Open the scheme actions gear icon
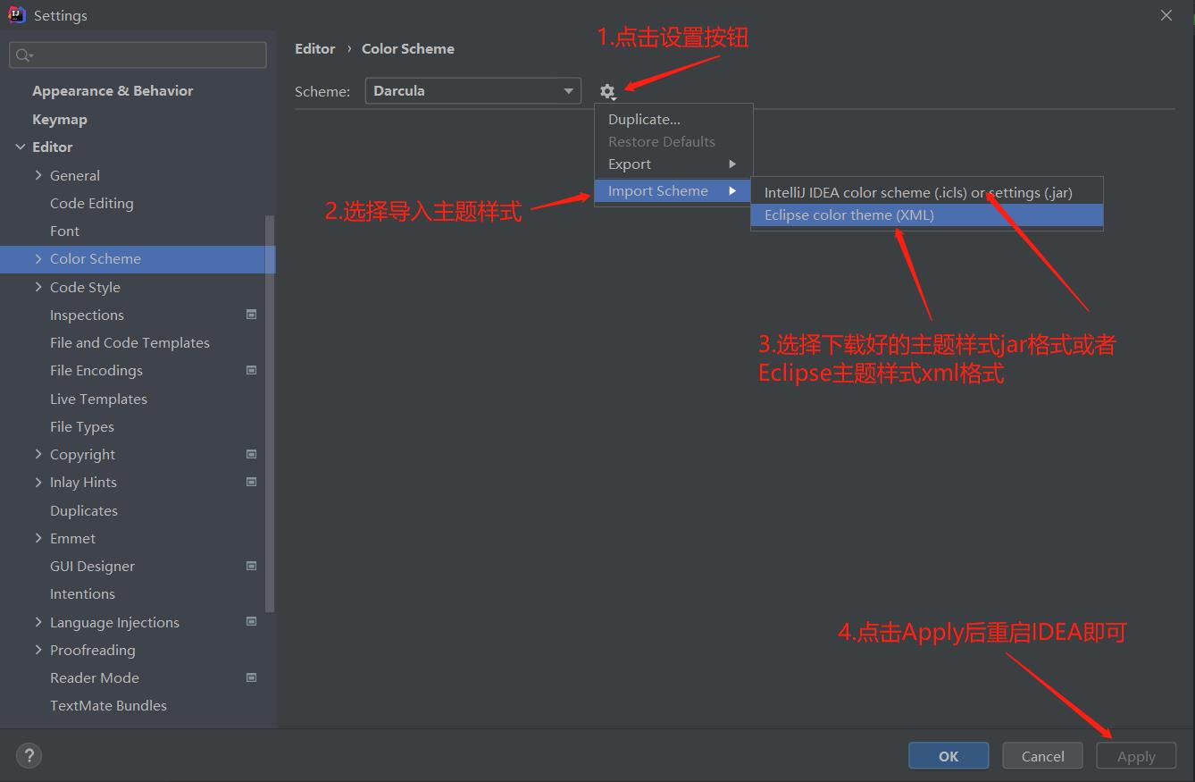This screenshot has width=1195, height=782. point(607,91)
